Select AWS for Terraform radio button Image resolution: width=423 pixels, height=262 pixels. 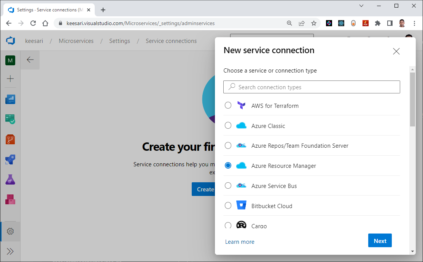pyautogui.click(x=228, y=105)
